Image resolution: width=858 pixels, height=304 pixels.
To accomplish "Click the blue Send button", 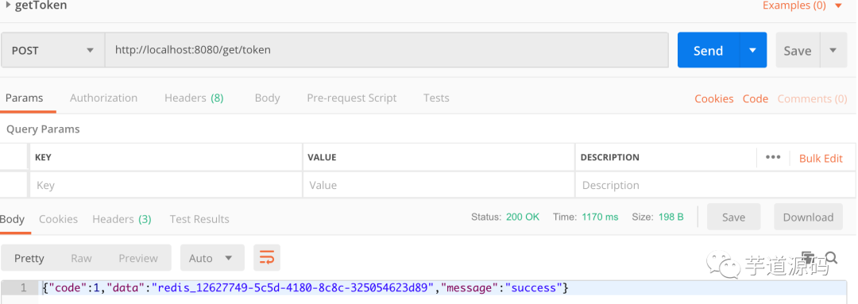I will (709, 50).
